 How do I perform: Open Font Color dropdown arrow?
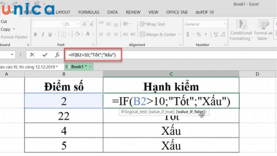[x=93, y=34]
